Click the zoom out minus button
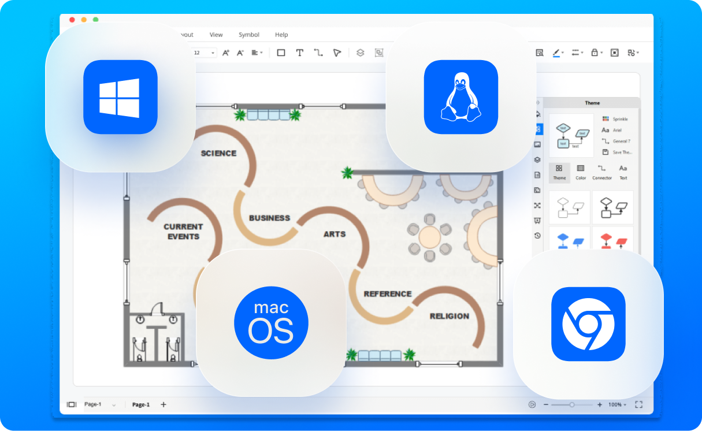This screenshot has width=702, height=431. [546, 404]
